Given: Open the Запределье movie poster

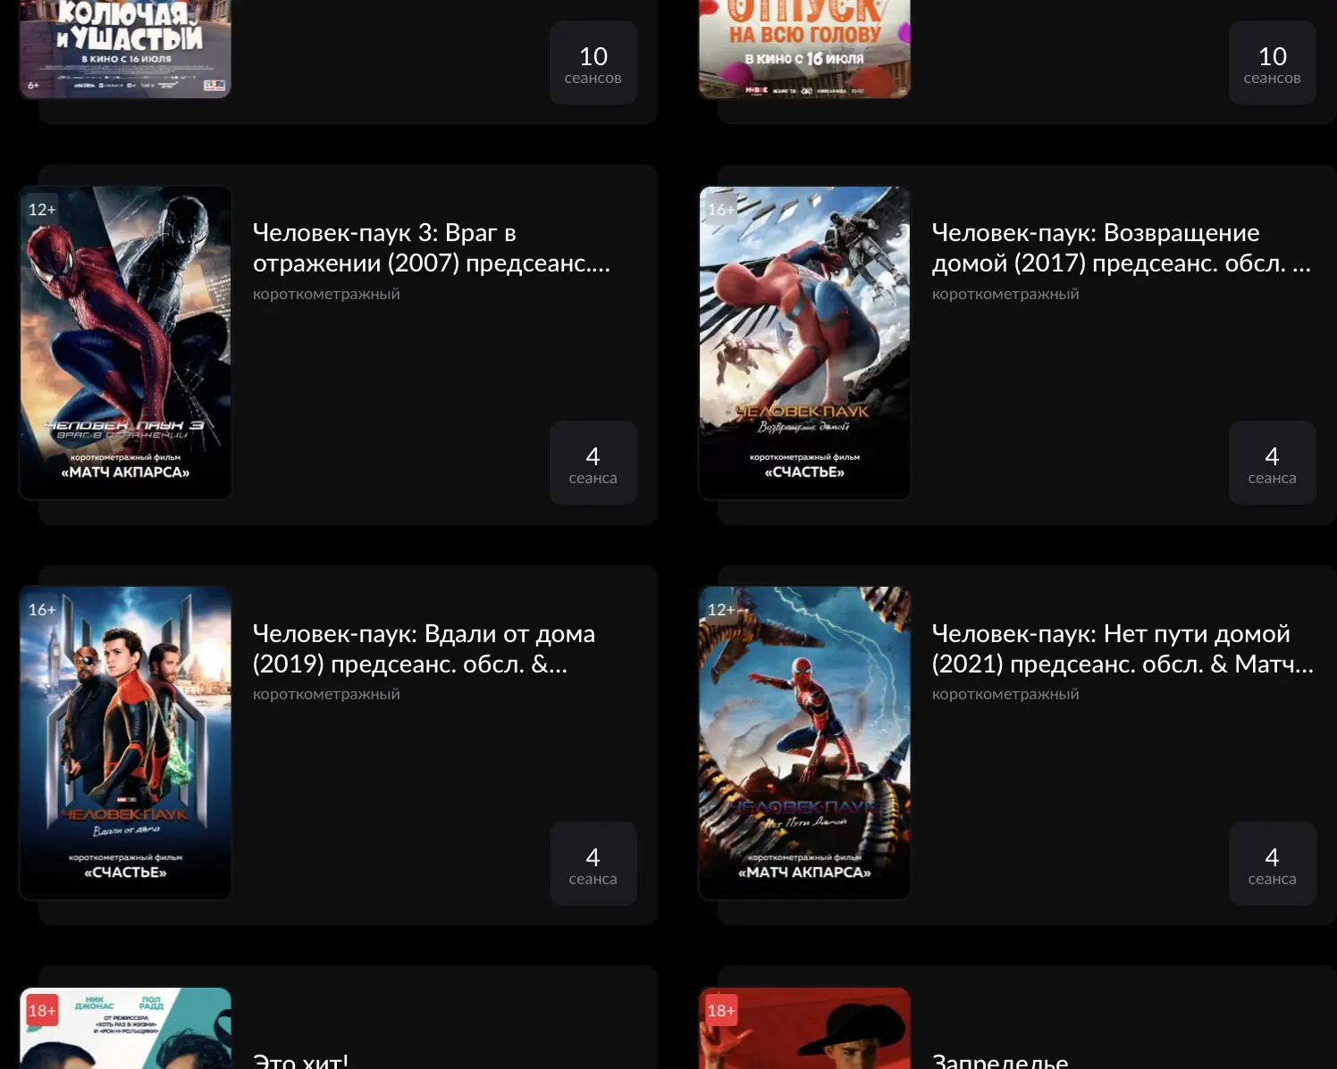Looking at the screenshot, I should [x=804, y=1028].
